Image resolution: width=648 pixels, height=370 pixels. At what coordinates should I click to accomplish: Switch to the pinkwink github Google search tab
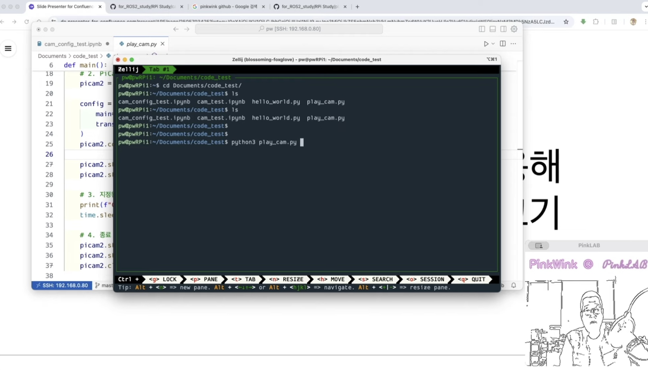[228, 7]
